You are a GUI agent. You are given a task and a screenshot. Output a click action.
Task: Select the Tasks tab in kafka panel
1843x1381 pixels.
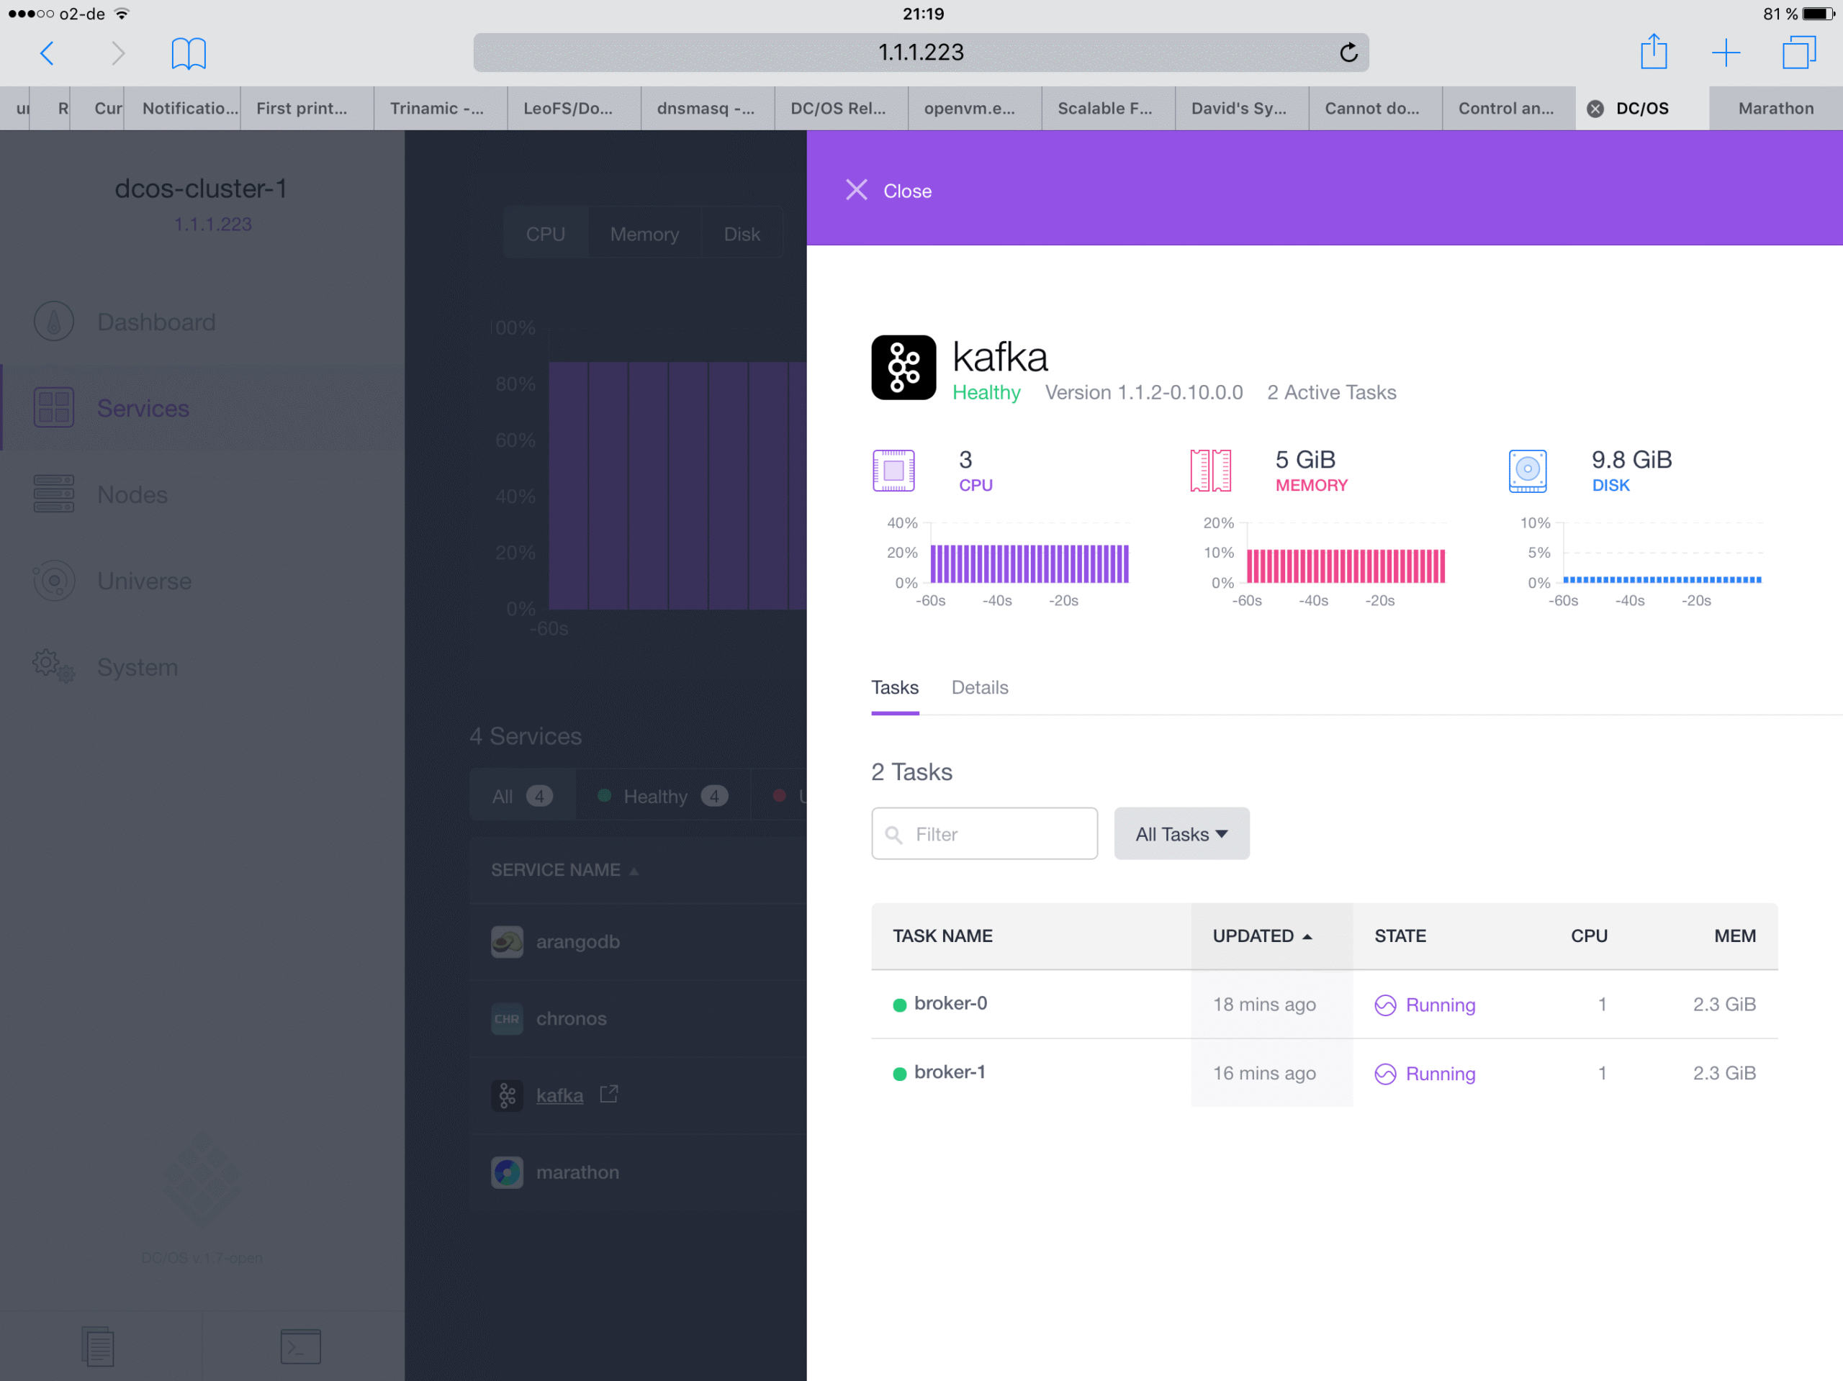895,687
